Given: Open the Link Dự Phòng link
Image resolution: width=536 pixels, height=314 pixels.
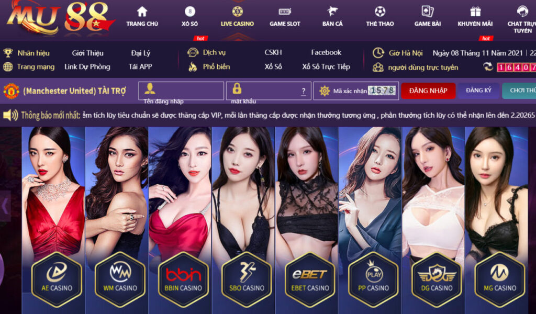Looking at the screenshot, I should coord(87,66).
